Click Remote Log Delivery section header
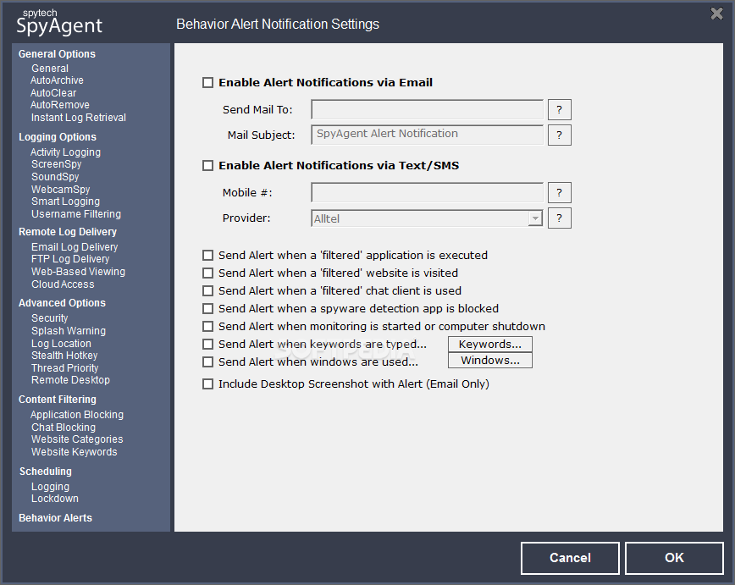The height and width of the screenshot is (585, 735). coord(68,232)
